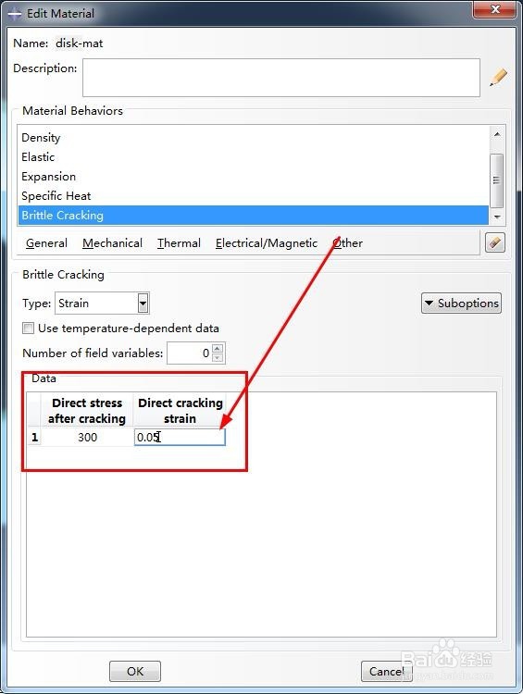Click the delete behavior eraser icon
This screenshot has height=694, width=523.
pos(494,242)
